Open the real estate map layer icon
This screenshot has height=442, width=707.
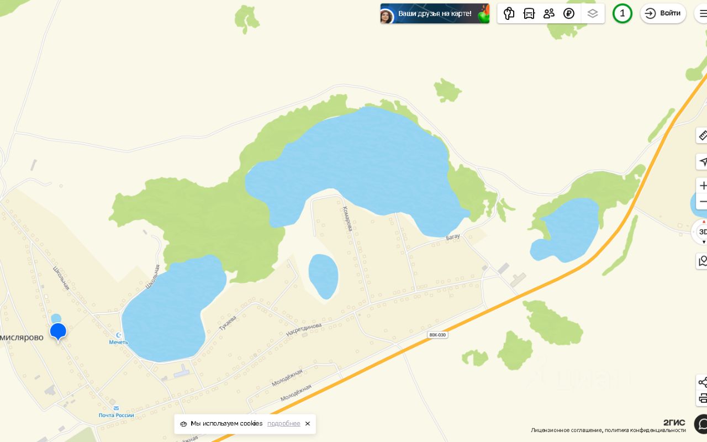coord(509,13)
